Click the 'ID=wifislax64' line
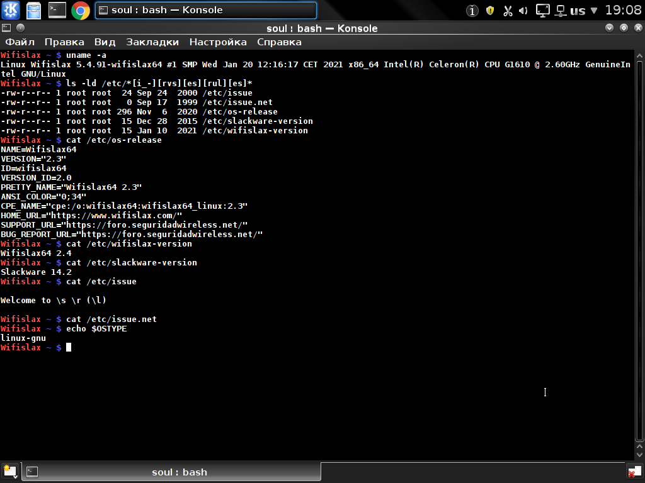The width and height of the screenshot is (645, 483). coord(33,169)
